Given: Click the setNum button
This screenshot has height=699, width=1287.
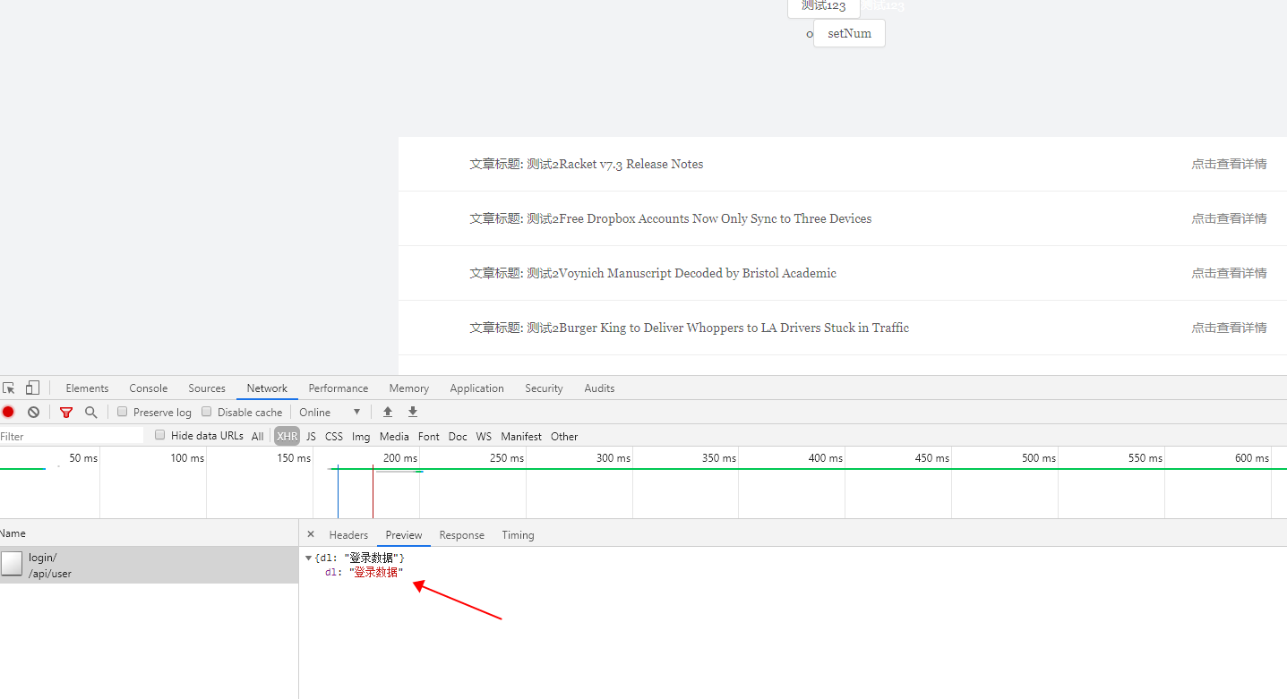Looking at the screenshot, I should coord(848,33).
